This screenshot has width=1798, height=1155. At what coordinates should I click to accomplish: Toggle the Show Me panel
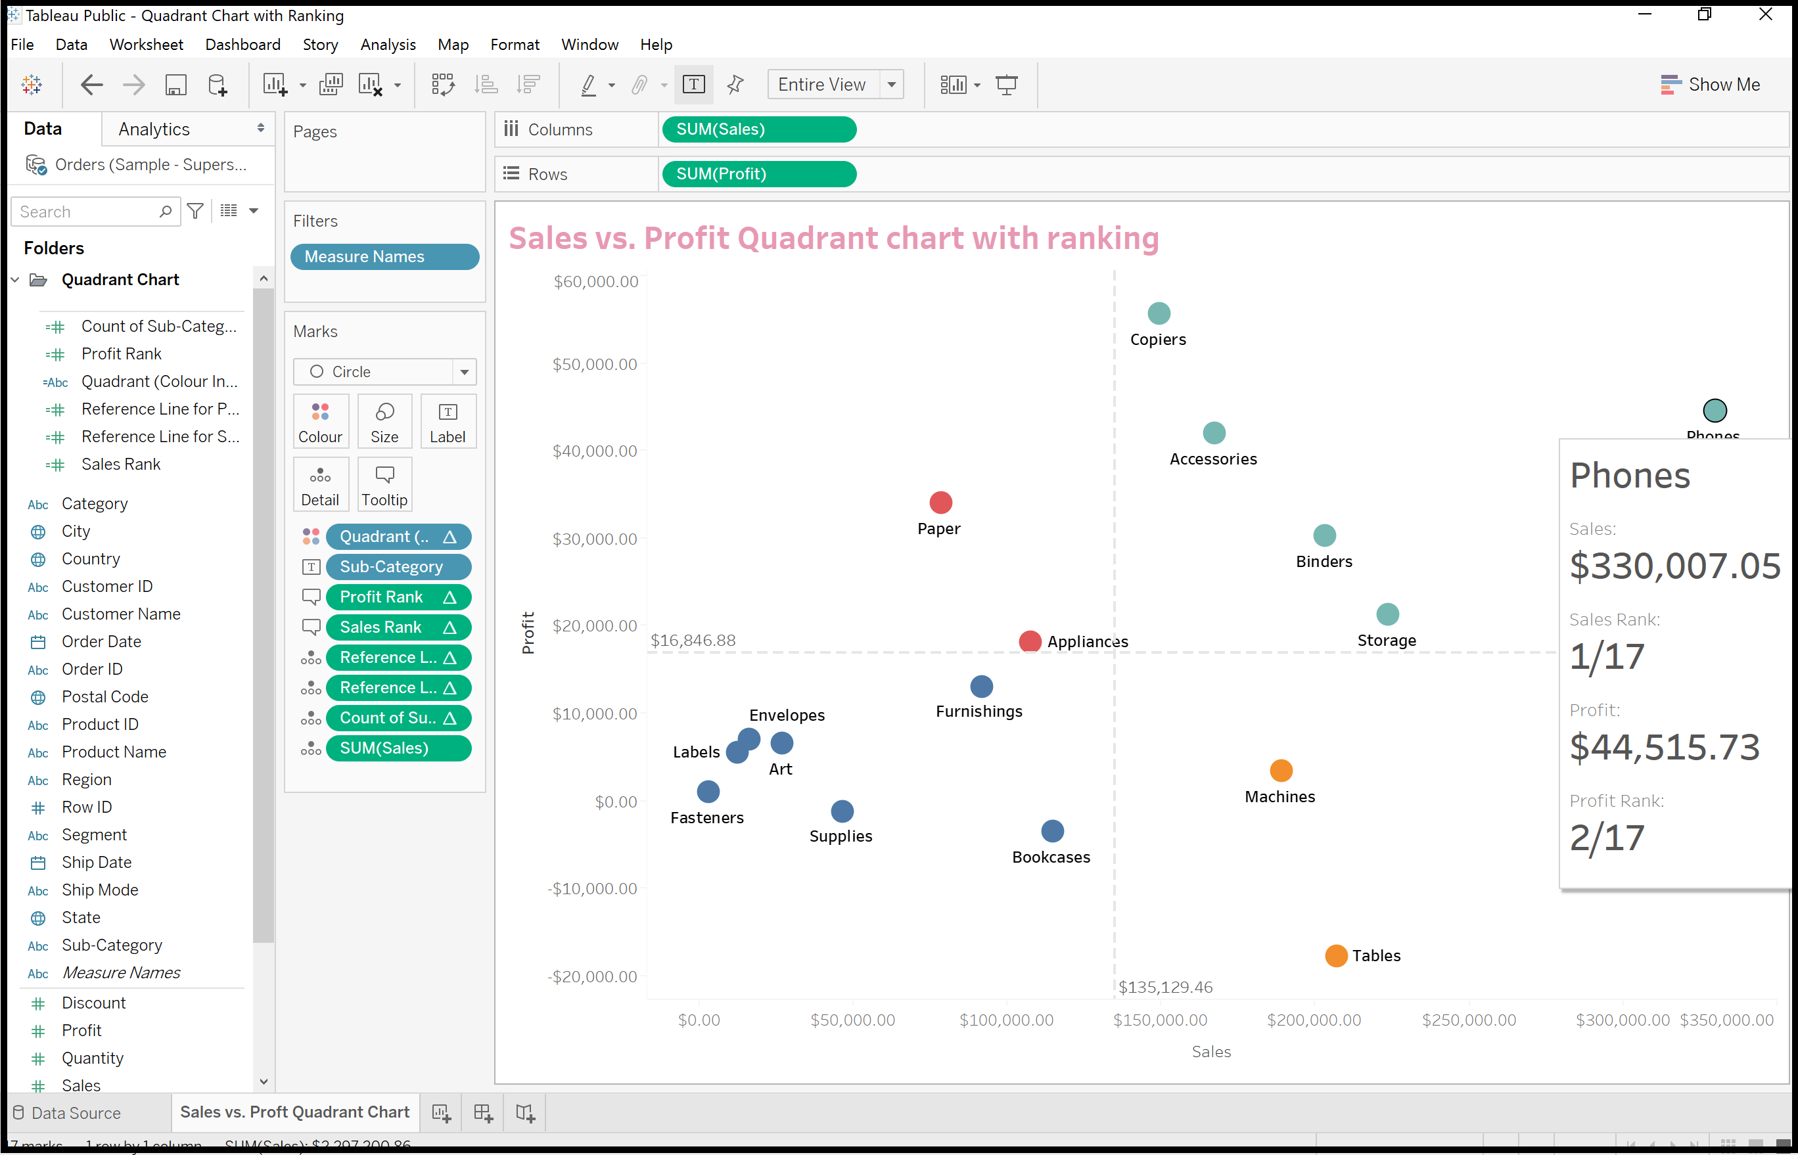[1710, 85]
